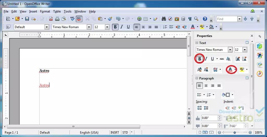
Task: Open the Edit menu
Action: coord(14,11)
